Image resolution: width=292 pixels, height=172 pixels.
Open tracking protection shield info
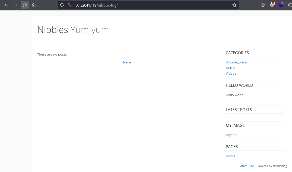(62, 5)
